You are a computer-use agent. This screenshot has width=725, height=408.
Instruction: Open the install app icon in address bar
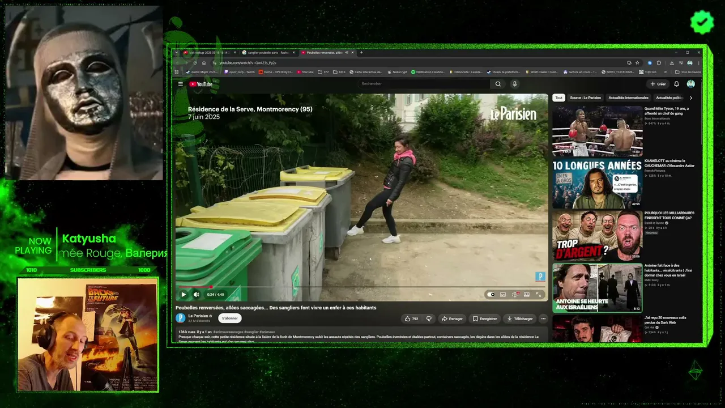coord(629,62)
